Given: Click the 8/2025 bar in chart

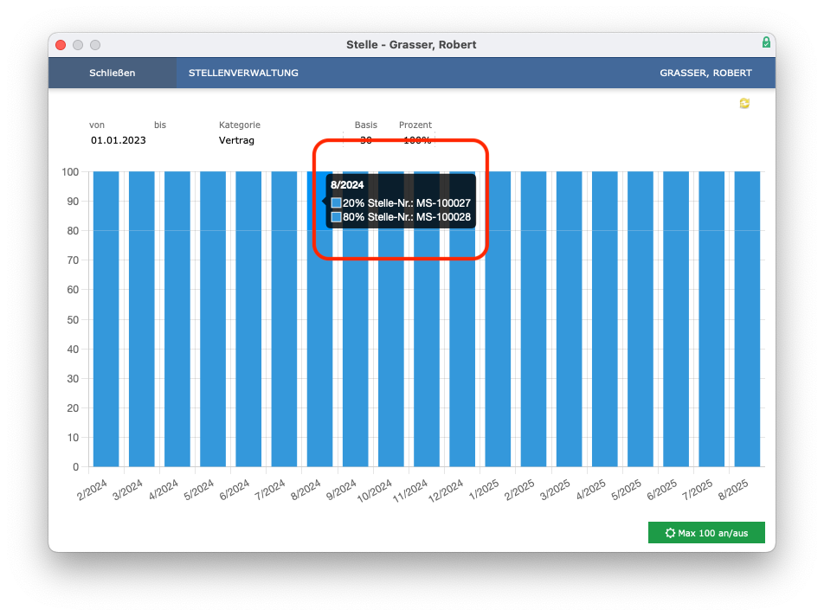Looking at the screenshot, I should click(747, 318).
